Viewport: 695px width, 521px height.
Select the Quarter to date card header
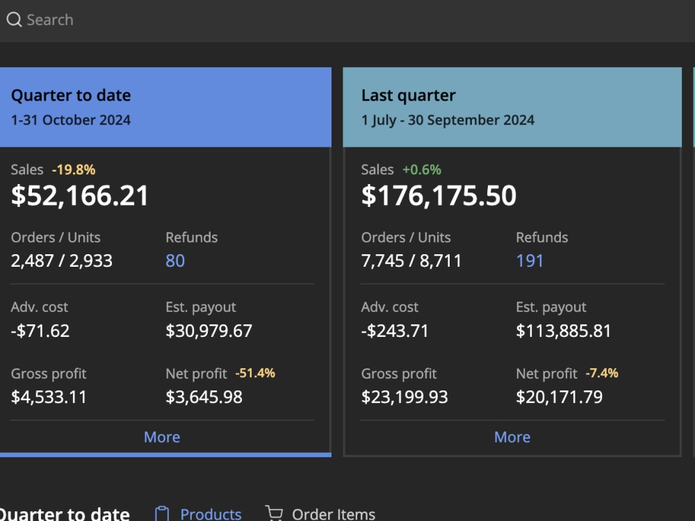(166, 107)
